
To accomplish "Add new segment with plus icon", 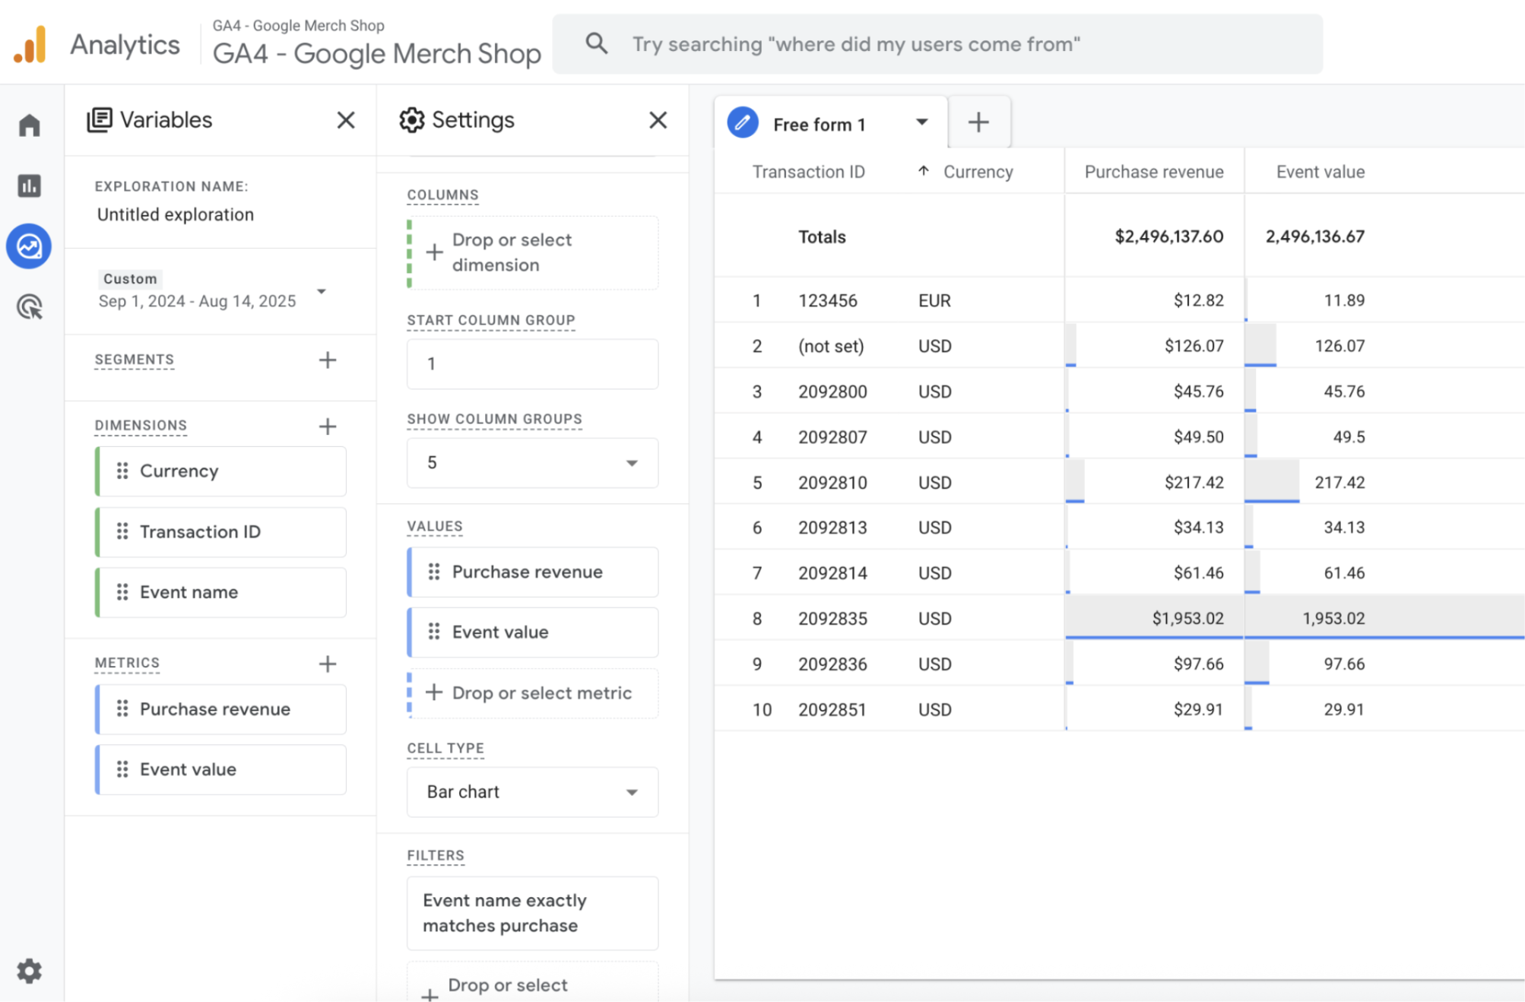I will tap(328, 360).
